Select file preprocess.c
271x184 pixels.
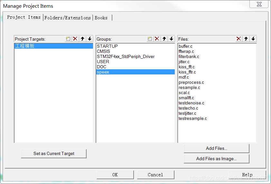(x=217, y=82)
